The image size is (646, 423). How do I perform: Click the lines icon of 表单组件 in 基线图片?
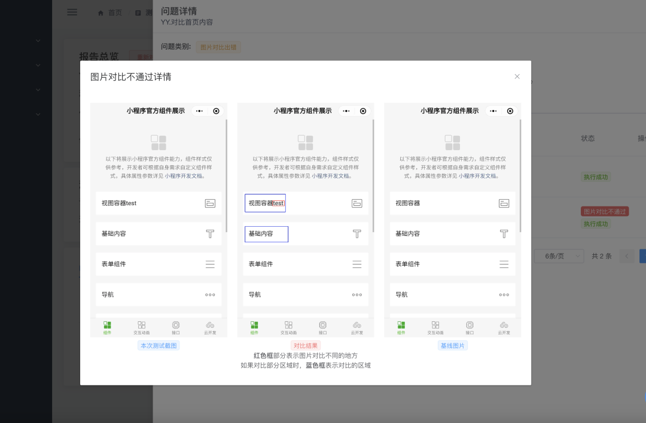coord(504,264)
